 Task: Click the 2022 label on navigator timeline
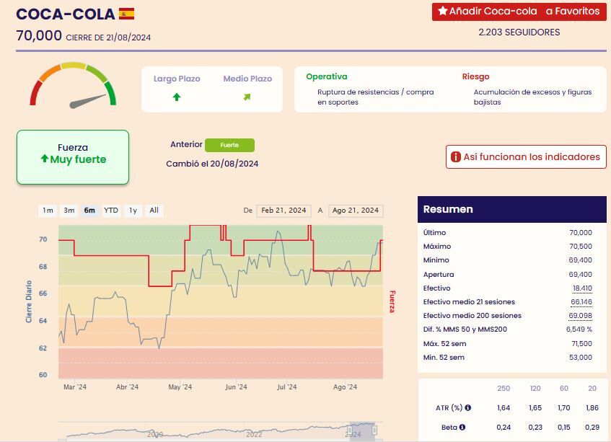[254, 434]
